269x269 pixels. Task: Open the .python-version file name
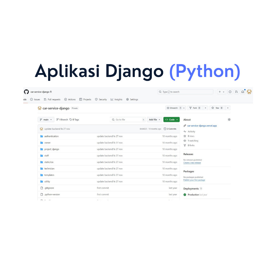pyautogui.click(x=52, y=194)
